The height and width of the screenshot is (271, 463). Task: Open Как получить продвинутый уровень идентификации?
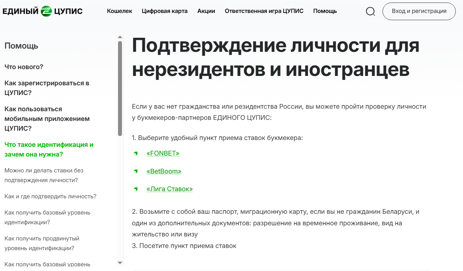click(x=42, y=243)
